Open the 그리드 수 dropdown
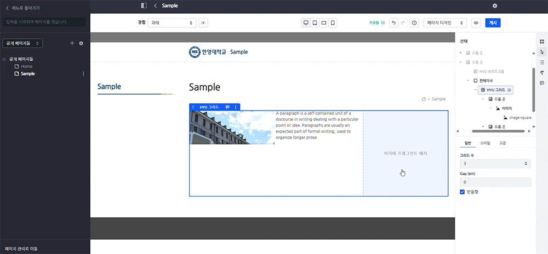The image size is (548, 254). (x=495, y=163)
